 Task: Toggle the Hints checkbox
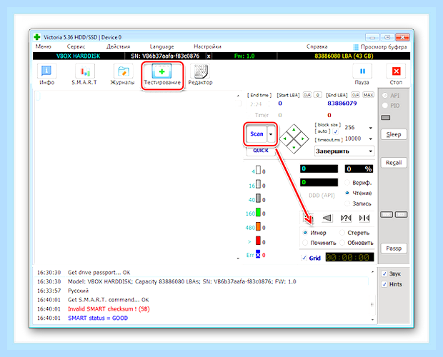[384, 284]
